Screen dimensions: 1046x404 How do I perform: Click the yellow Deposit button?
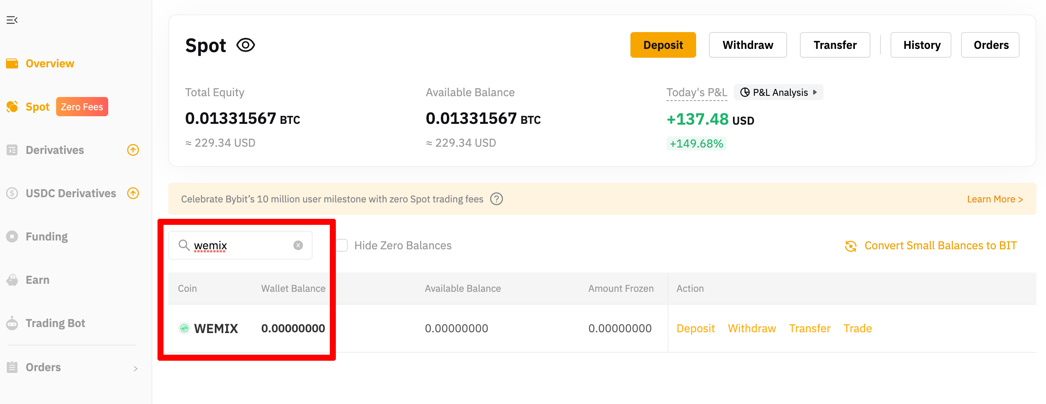tap(663, 45)
